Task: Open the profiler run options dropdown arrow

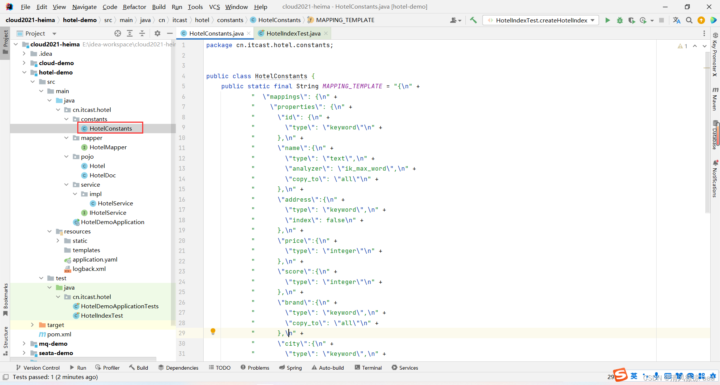Action: [x=652, y=21]
